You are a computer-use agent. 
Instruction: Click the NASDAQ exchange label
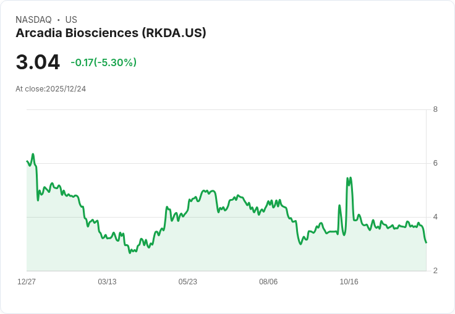tap(33, 20)
